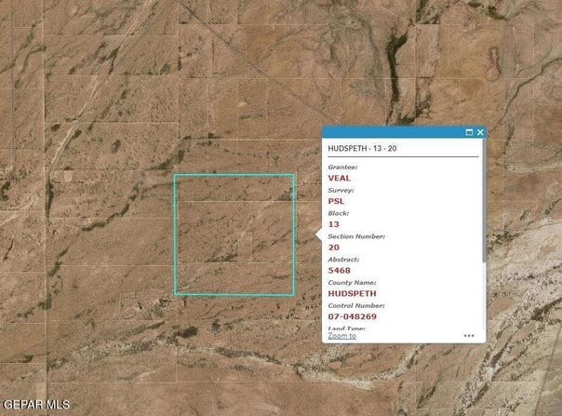Click the 'County Name:' field label
This screenshot has height=416, width=562.
[x=352, y=283]
